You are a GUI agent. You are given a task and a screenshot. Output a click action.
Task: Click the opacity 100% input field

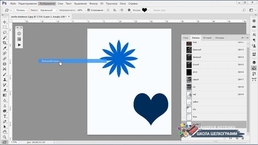coord(80,10)
